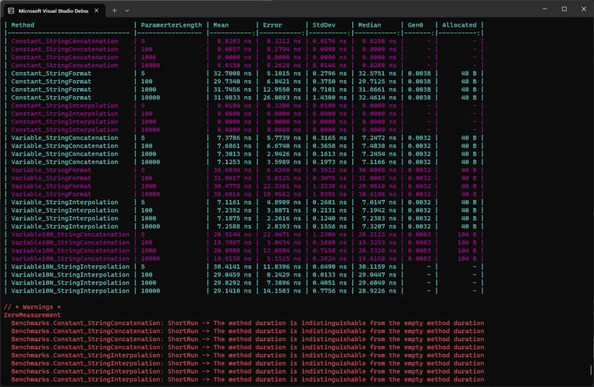
Task: Click mean value 7.1875 ns
Action: (234, 219)
